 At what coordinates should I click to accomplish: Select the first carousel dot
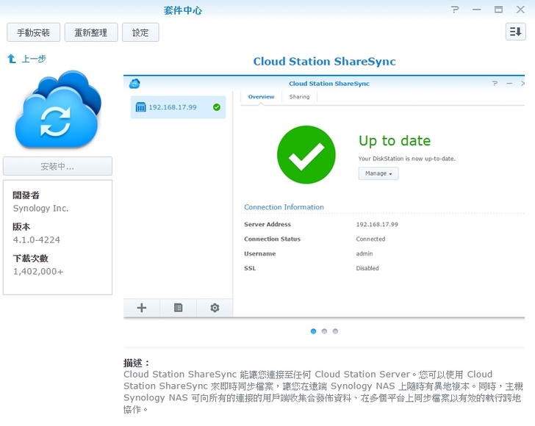[313, 331]
